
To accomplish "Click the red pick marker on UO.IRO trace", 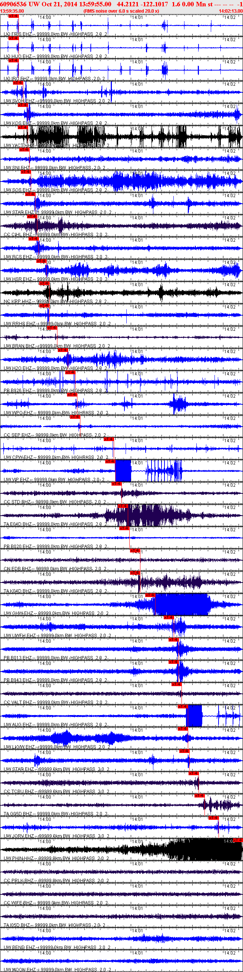I will point(13,61).
